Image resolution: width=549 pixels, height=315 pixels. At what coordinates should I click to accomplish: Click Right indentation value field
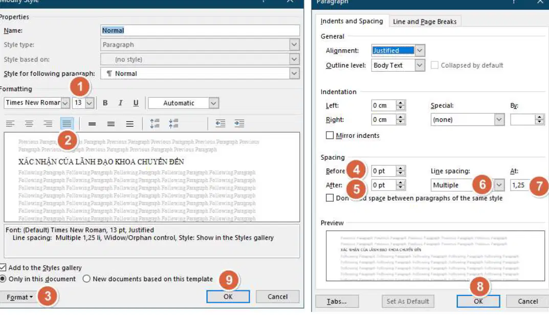click(x=384, y=119)
